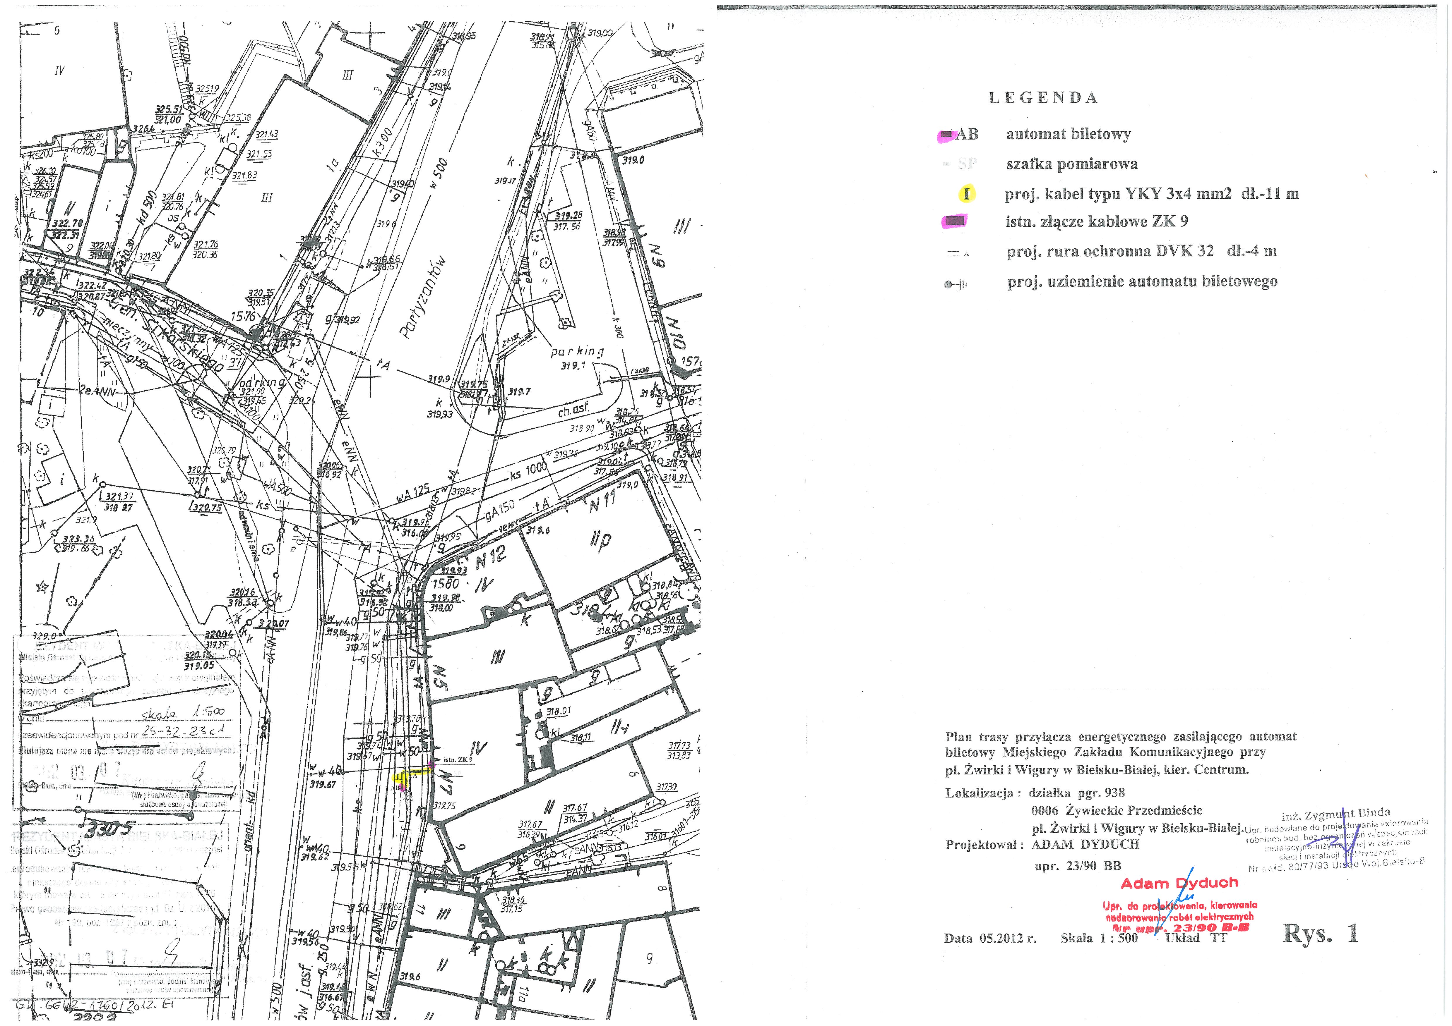Click the yellow highlighted cable route on map
The height and width of the screenshot is (1026, 1452).
pos(417,772)
